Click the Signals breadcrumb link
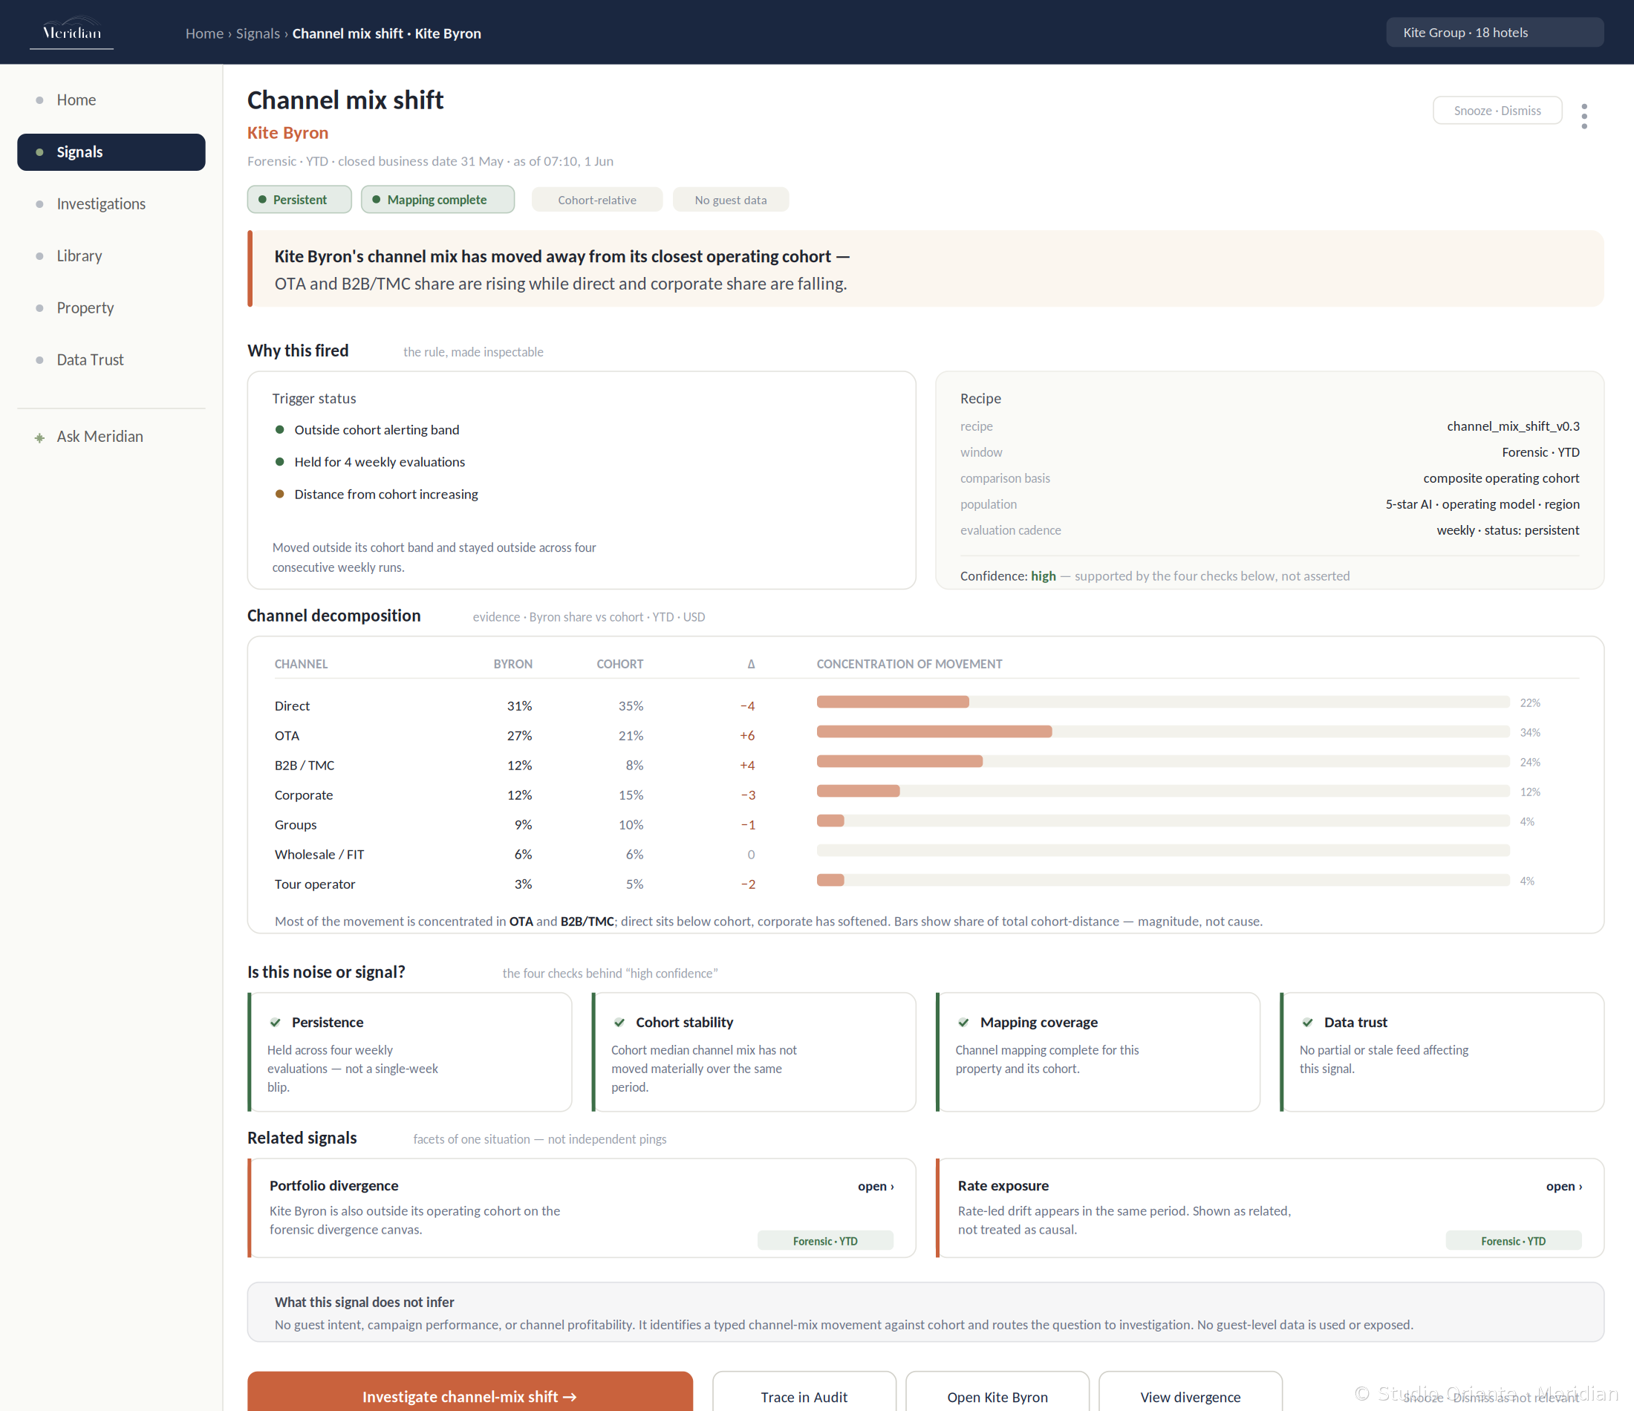The height and width of the screenshot is (1411, 1634). [258, 33]
